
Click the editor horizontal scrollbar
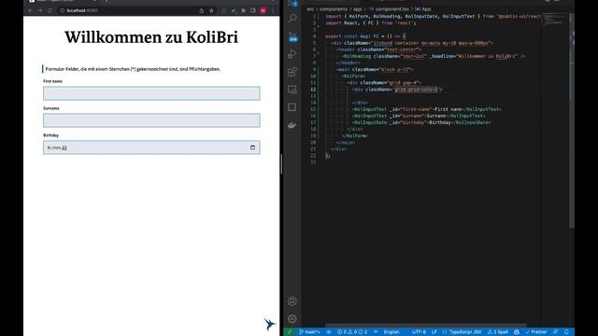[x=426, y=326]
